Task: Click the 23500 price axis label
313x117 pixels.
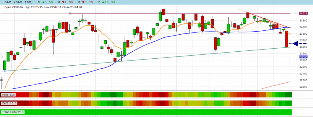Action: point(304,47)
